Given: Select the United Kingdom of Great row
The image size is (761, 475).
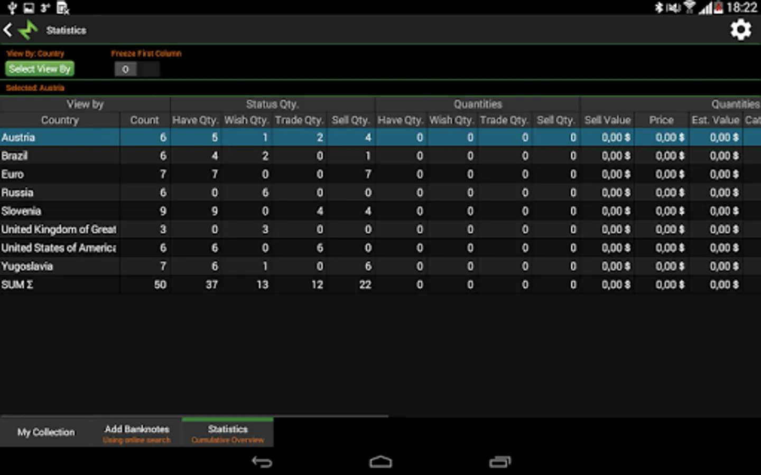Looking at the screenshot, I should pyautogui.click(x=380, y=230).
